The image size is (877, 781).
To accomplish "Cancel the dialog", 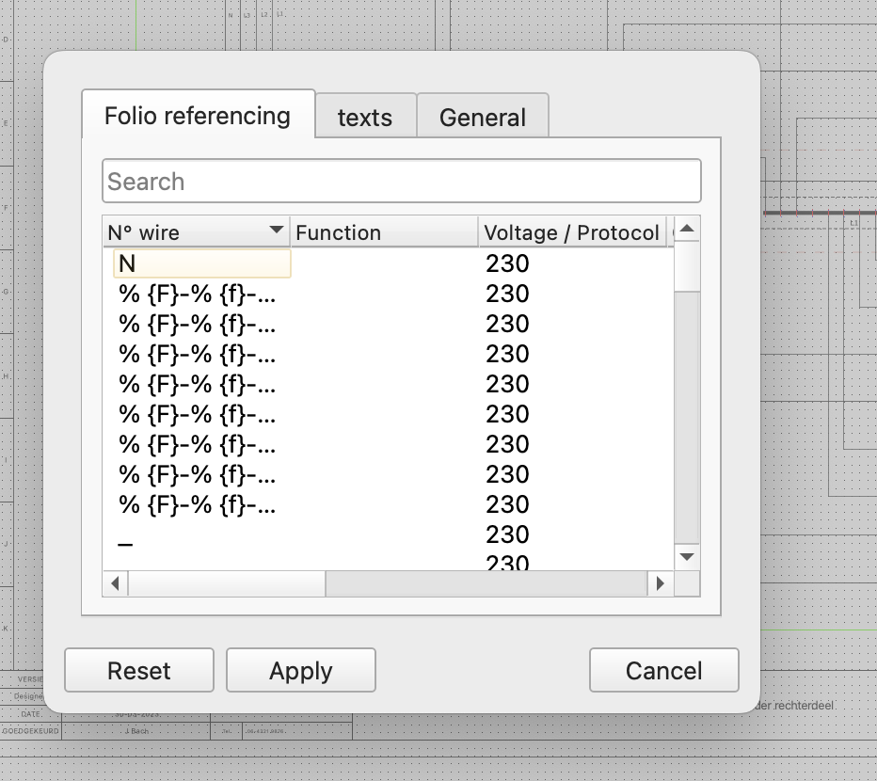I will (663, 671).
